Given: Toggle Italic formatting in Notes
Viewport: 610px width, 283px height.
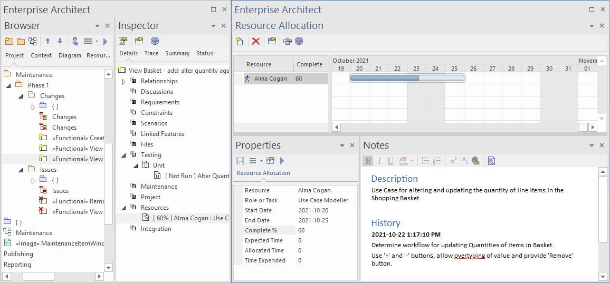Looking at the screenshot, I should point(379,161).
